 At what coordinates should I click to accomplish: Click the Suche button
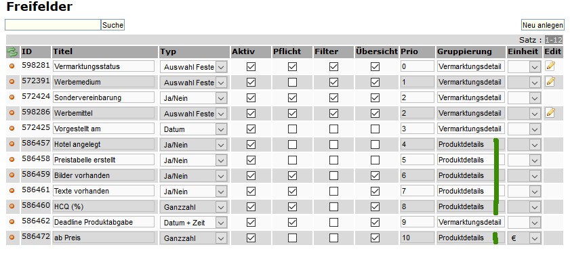113,25
